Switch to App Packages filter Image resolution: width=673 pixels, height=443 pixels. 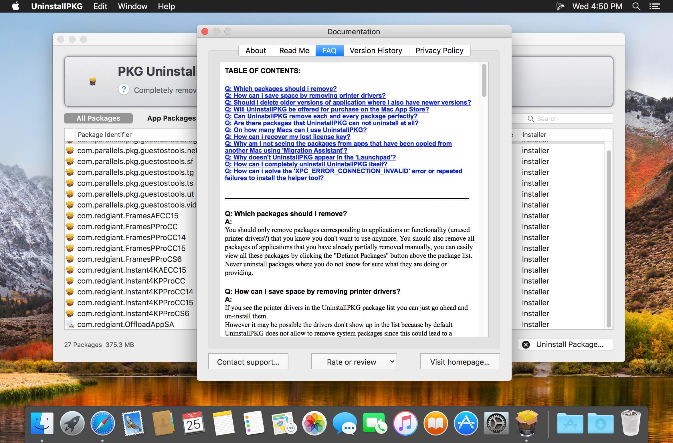click(171, 118)
